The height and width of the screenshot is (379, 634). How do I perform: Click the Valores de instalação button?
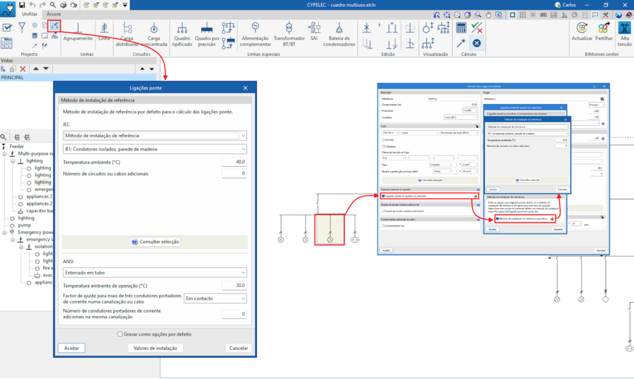[155, 348]
